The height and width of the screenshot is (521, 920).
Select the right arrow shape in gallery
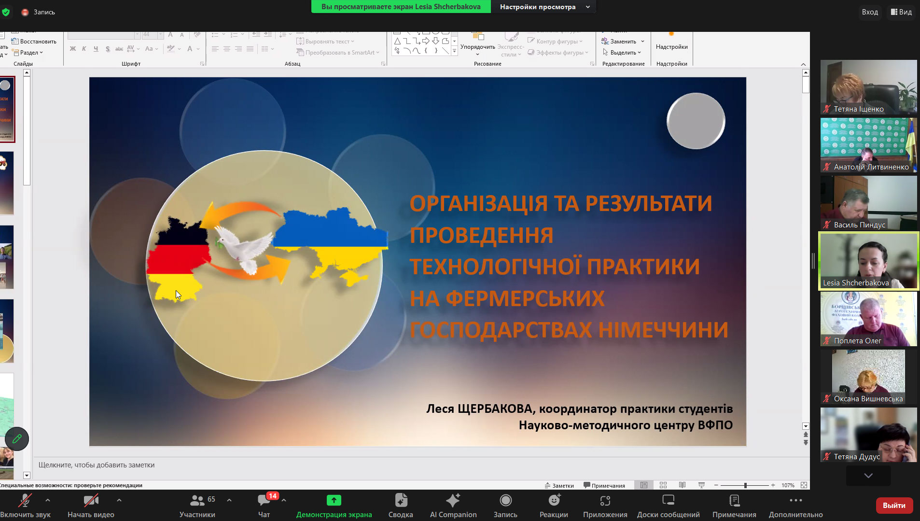(x=426, y=41)
